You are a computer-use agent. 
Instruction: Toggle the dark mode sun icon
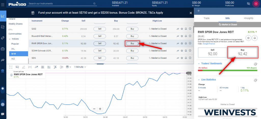(3, 88)
